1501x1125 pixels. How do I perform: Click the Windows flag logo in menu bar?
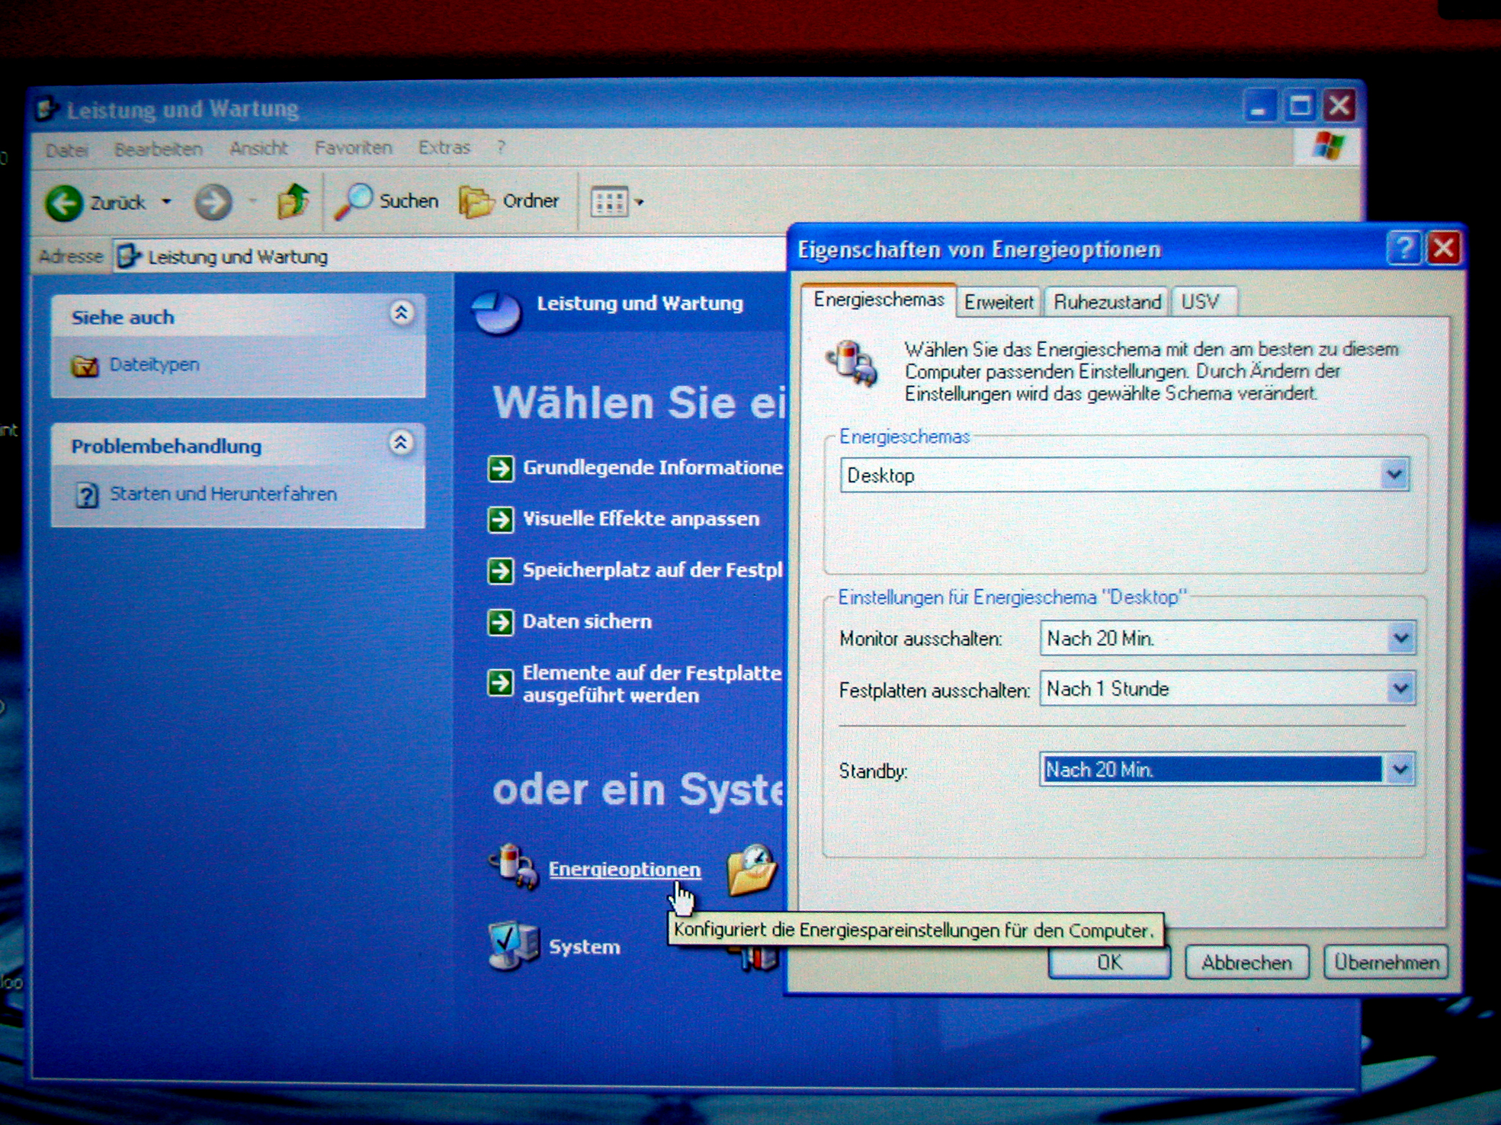tap(1328, 146)
